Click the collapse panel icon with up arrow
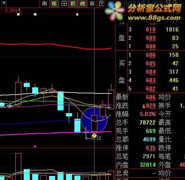 [x=102, y=4]
